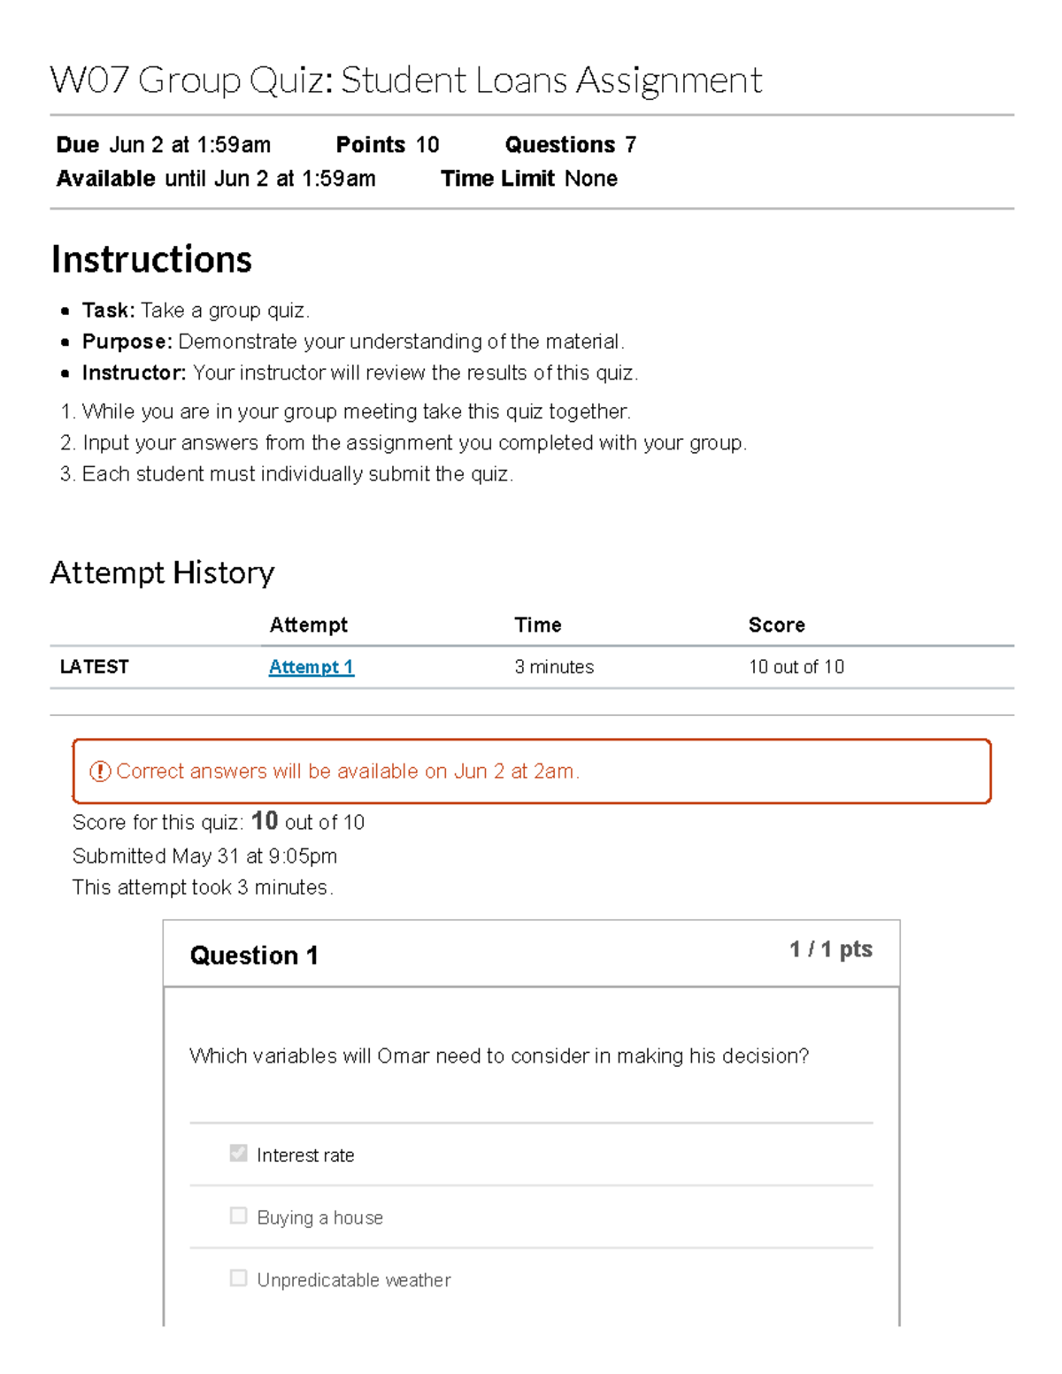
Task: Expand the Attempt History section
Action: pos(164,572)
